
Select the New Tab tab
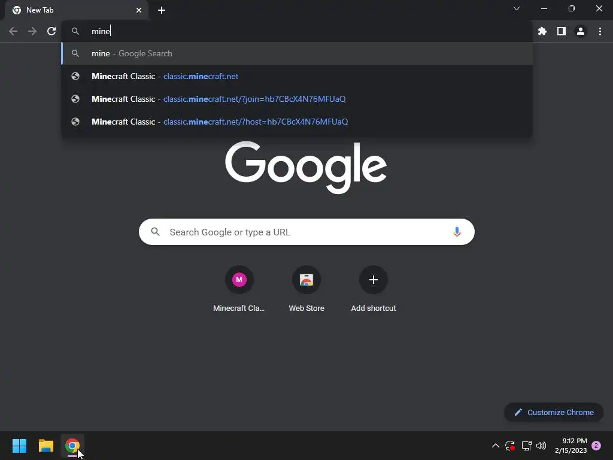tap(77, 10)
